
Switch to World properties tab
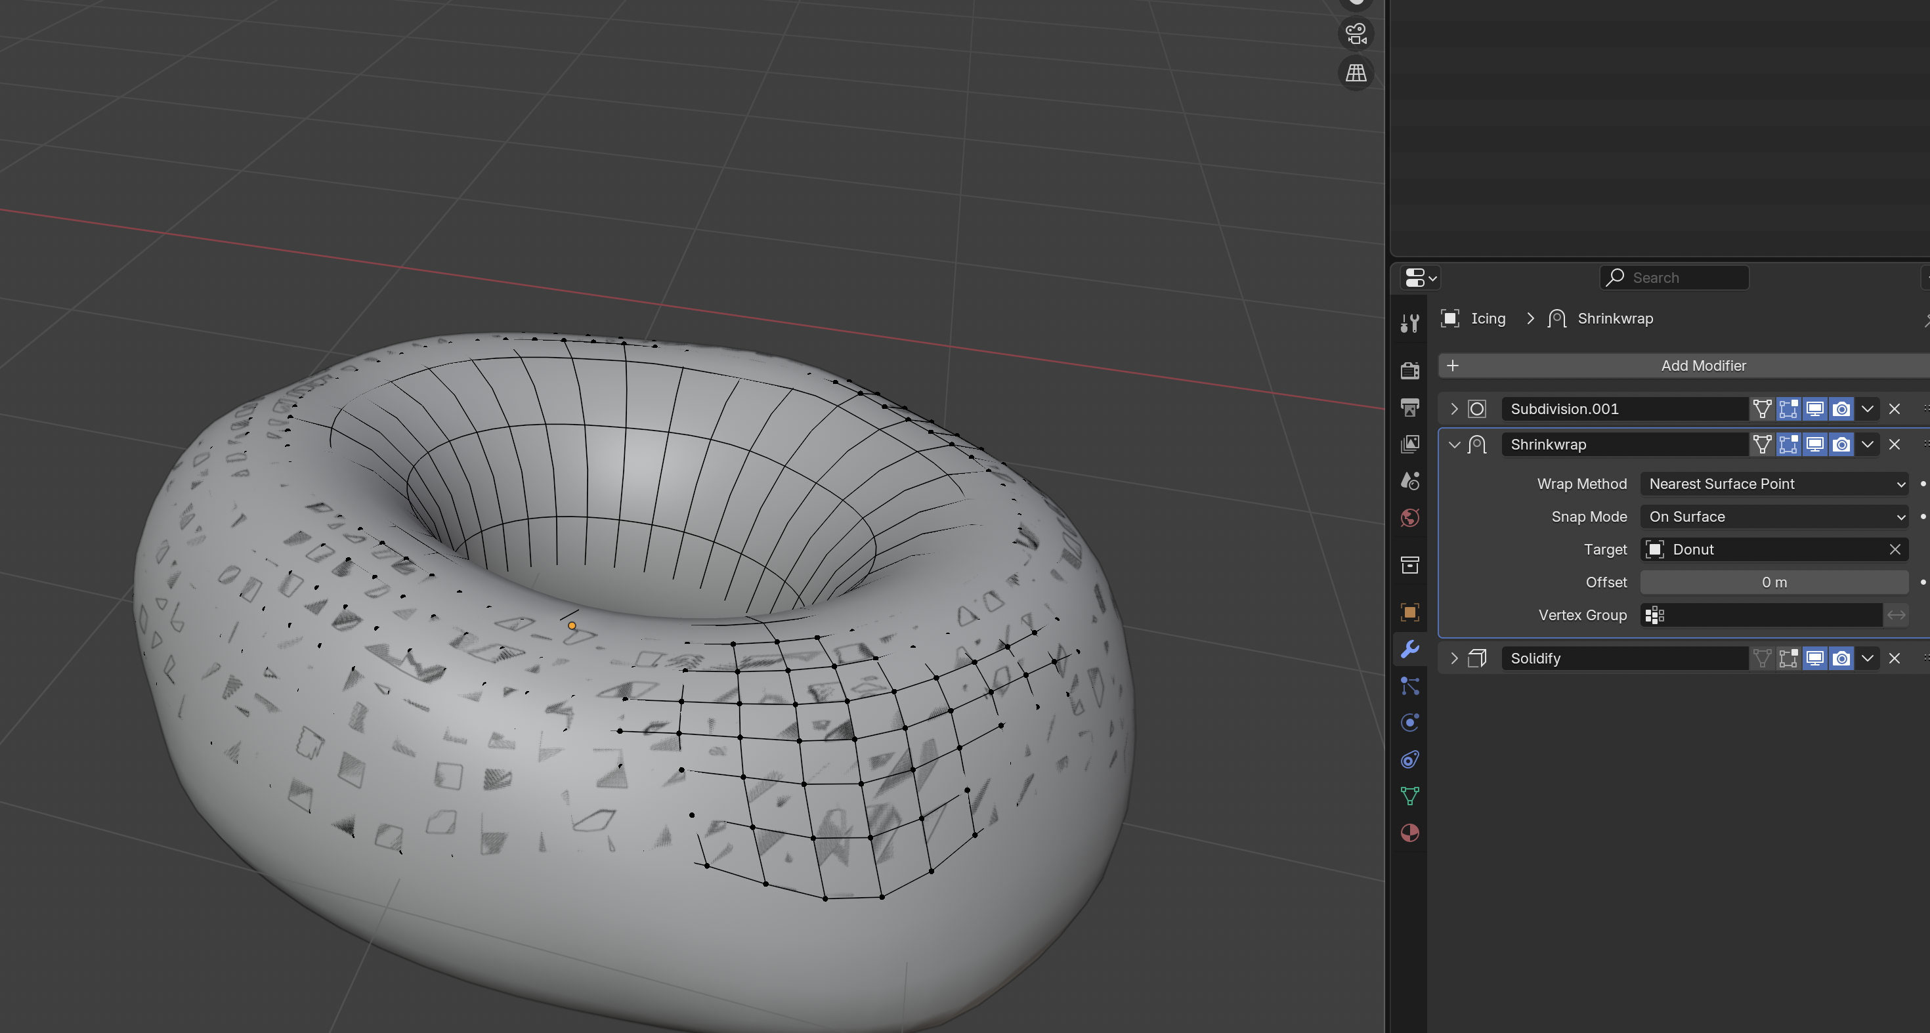(1409, 518)
